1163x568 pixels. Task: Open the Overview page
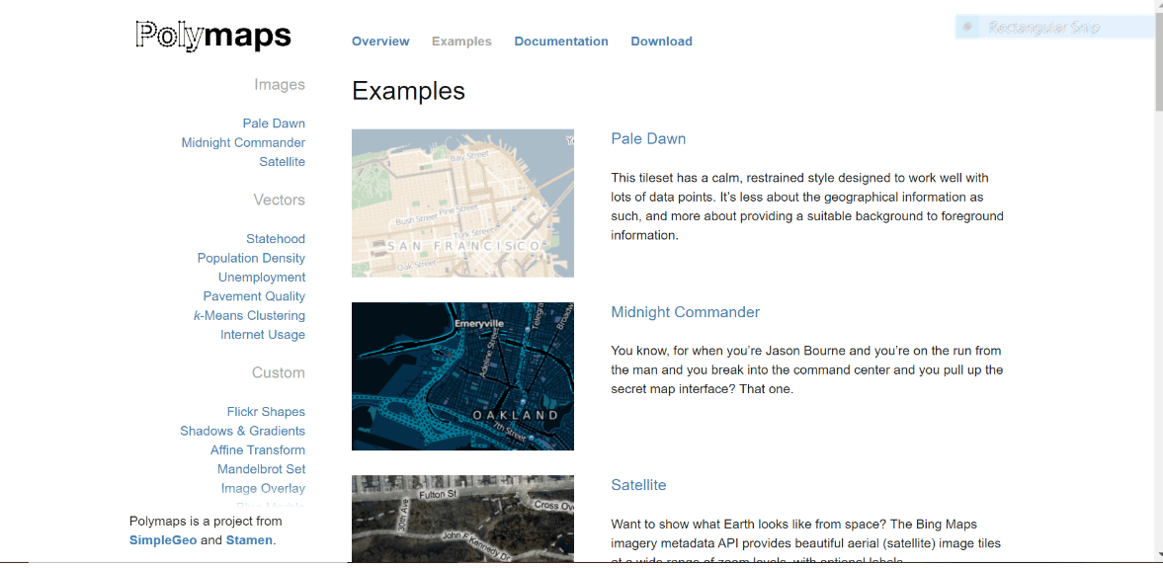(380, 41)
